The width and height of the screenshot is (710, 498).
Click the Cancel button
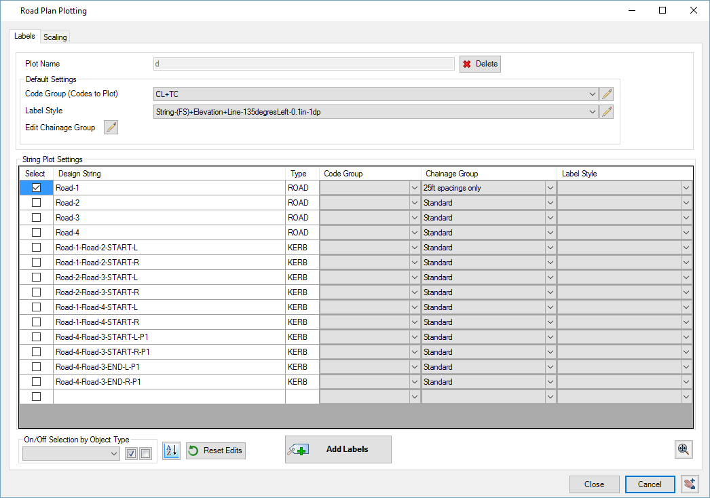click(650, 484)
